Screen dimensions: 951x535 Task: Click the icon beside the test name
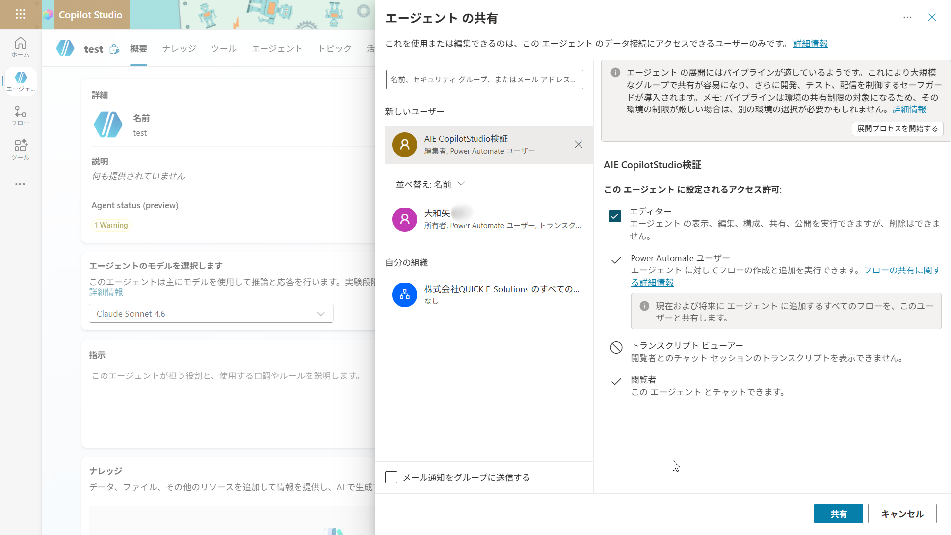tap(114, 49)
